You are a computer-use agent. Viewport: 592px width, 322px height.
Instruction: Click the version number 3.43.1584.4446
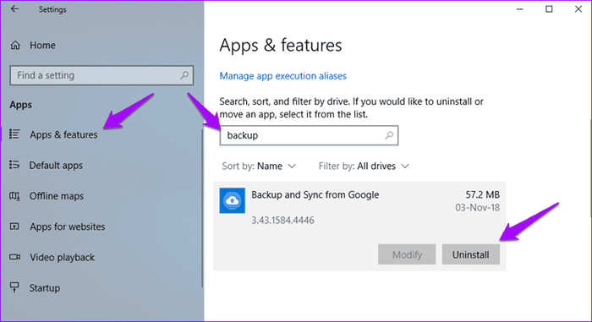282,221
